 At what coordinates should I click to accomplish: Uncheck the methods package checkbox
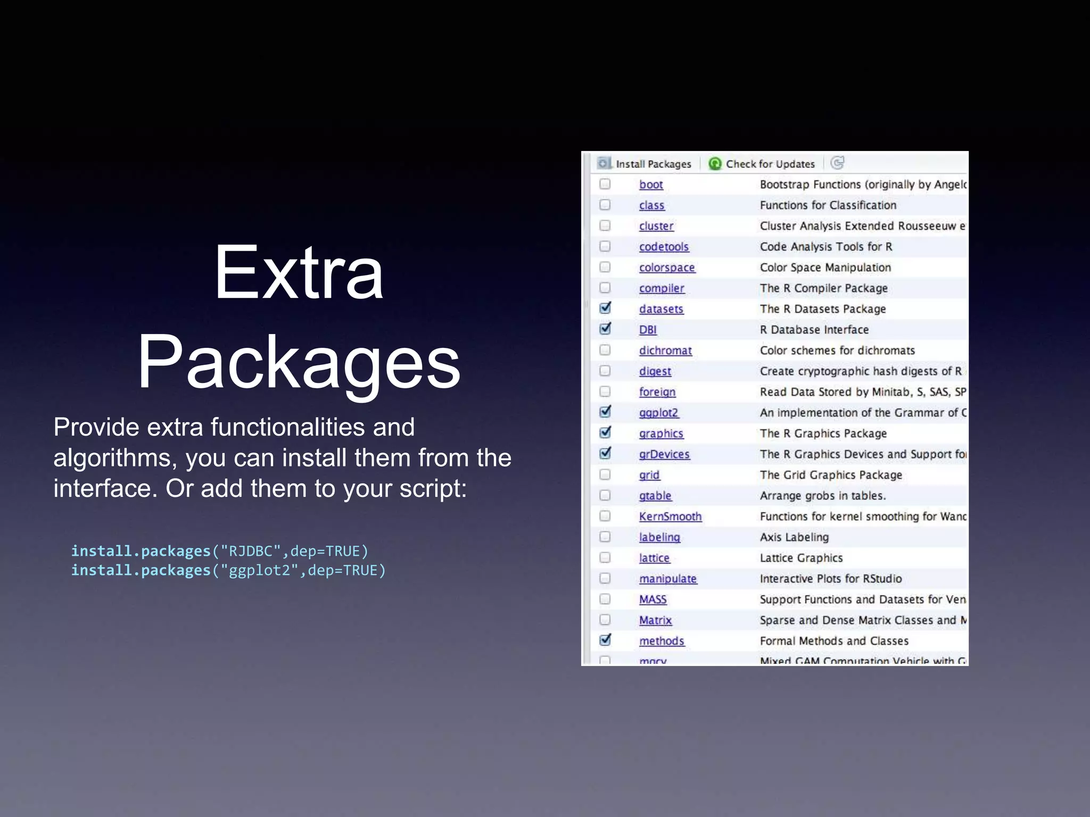pos(605,640)
